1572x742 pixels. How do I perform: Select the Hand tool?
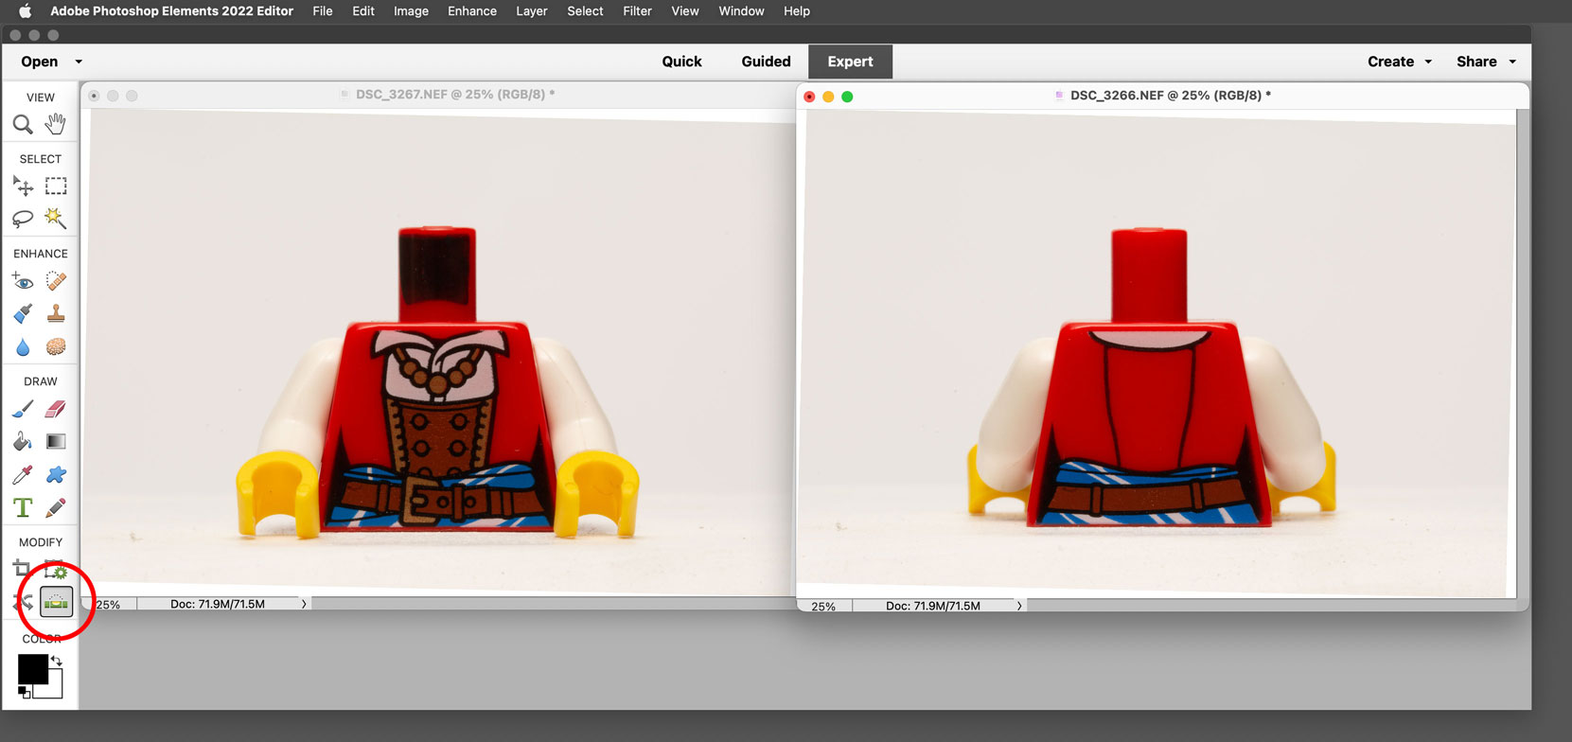tap(56, 124)
